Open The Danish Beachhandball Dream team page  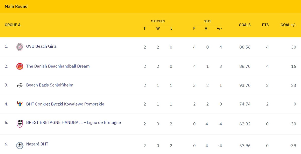click(58, 66)
